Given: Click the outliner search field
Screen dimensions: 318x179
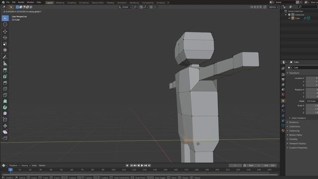Looking at the screenshot, I should tap(307, 7).
